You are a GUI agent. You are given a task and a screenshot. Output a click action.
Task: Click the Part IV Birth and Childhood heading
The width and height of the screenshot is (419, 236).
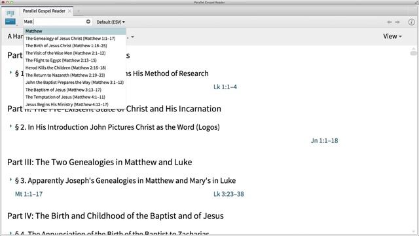click(x=115, y=216)
